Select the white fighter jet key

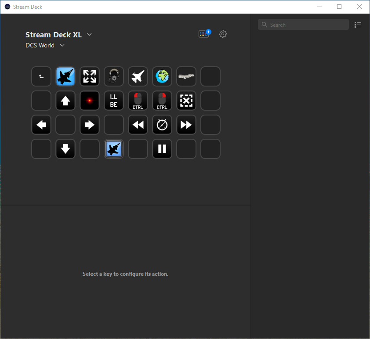[138, 76]
